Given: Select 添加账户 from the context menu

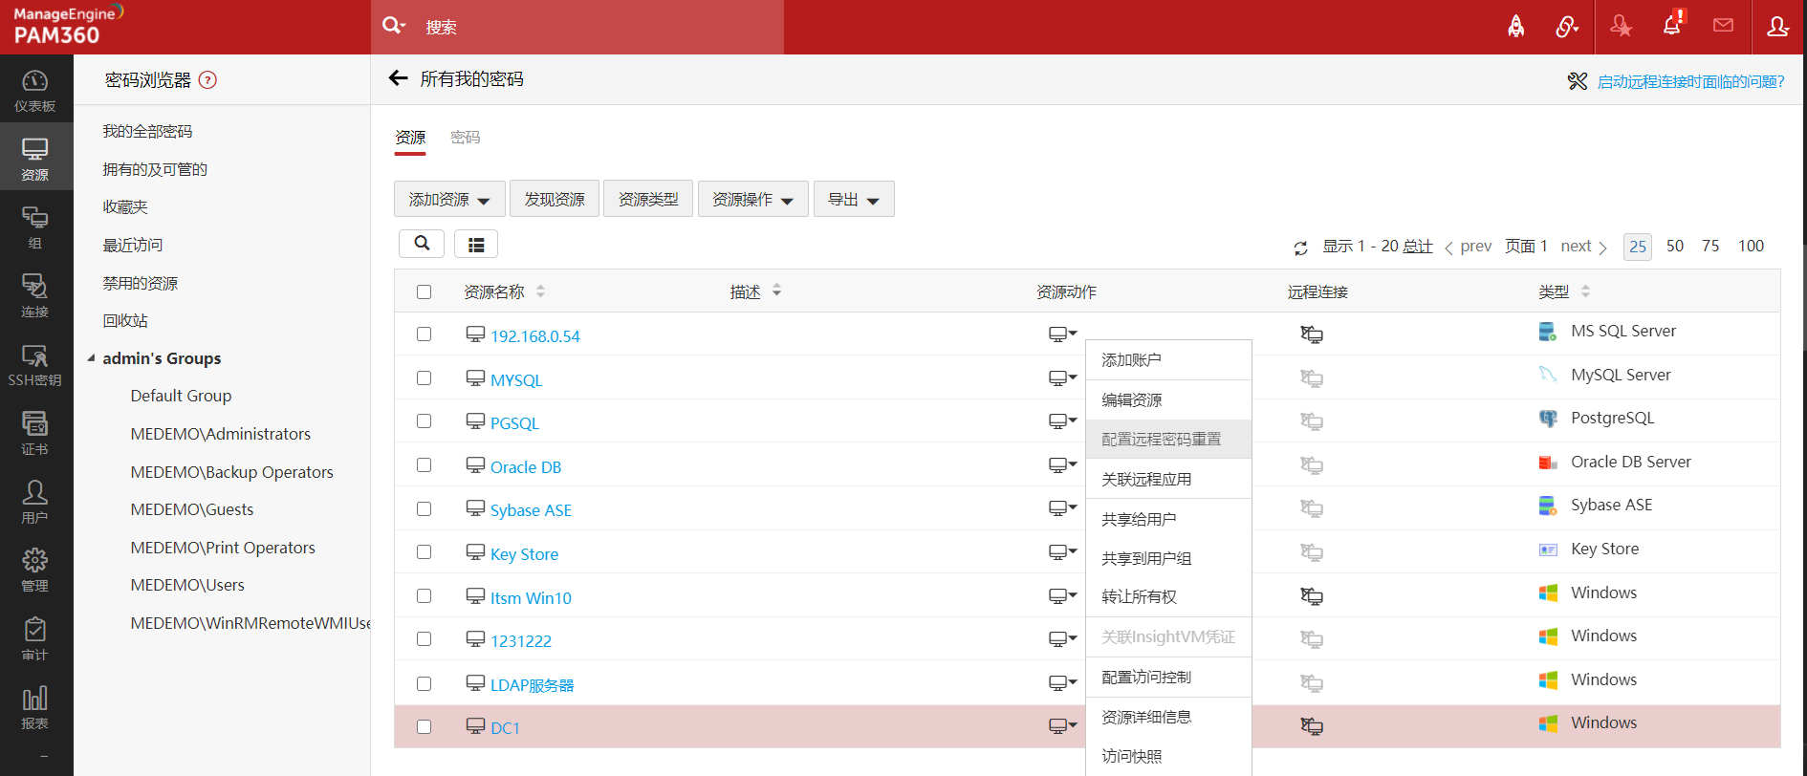Looking at the screenshot, I should pos(1169,360).
